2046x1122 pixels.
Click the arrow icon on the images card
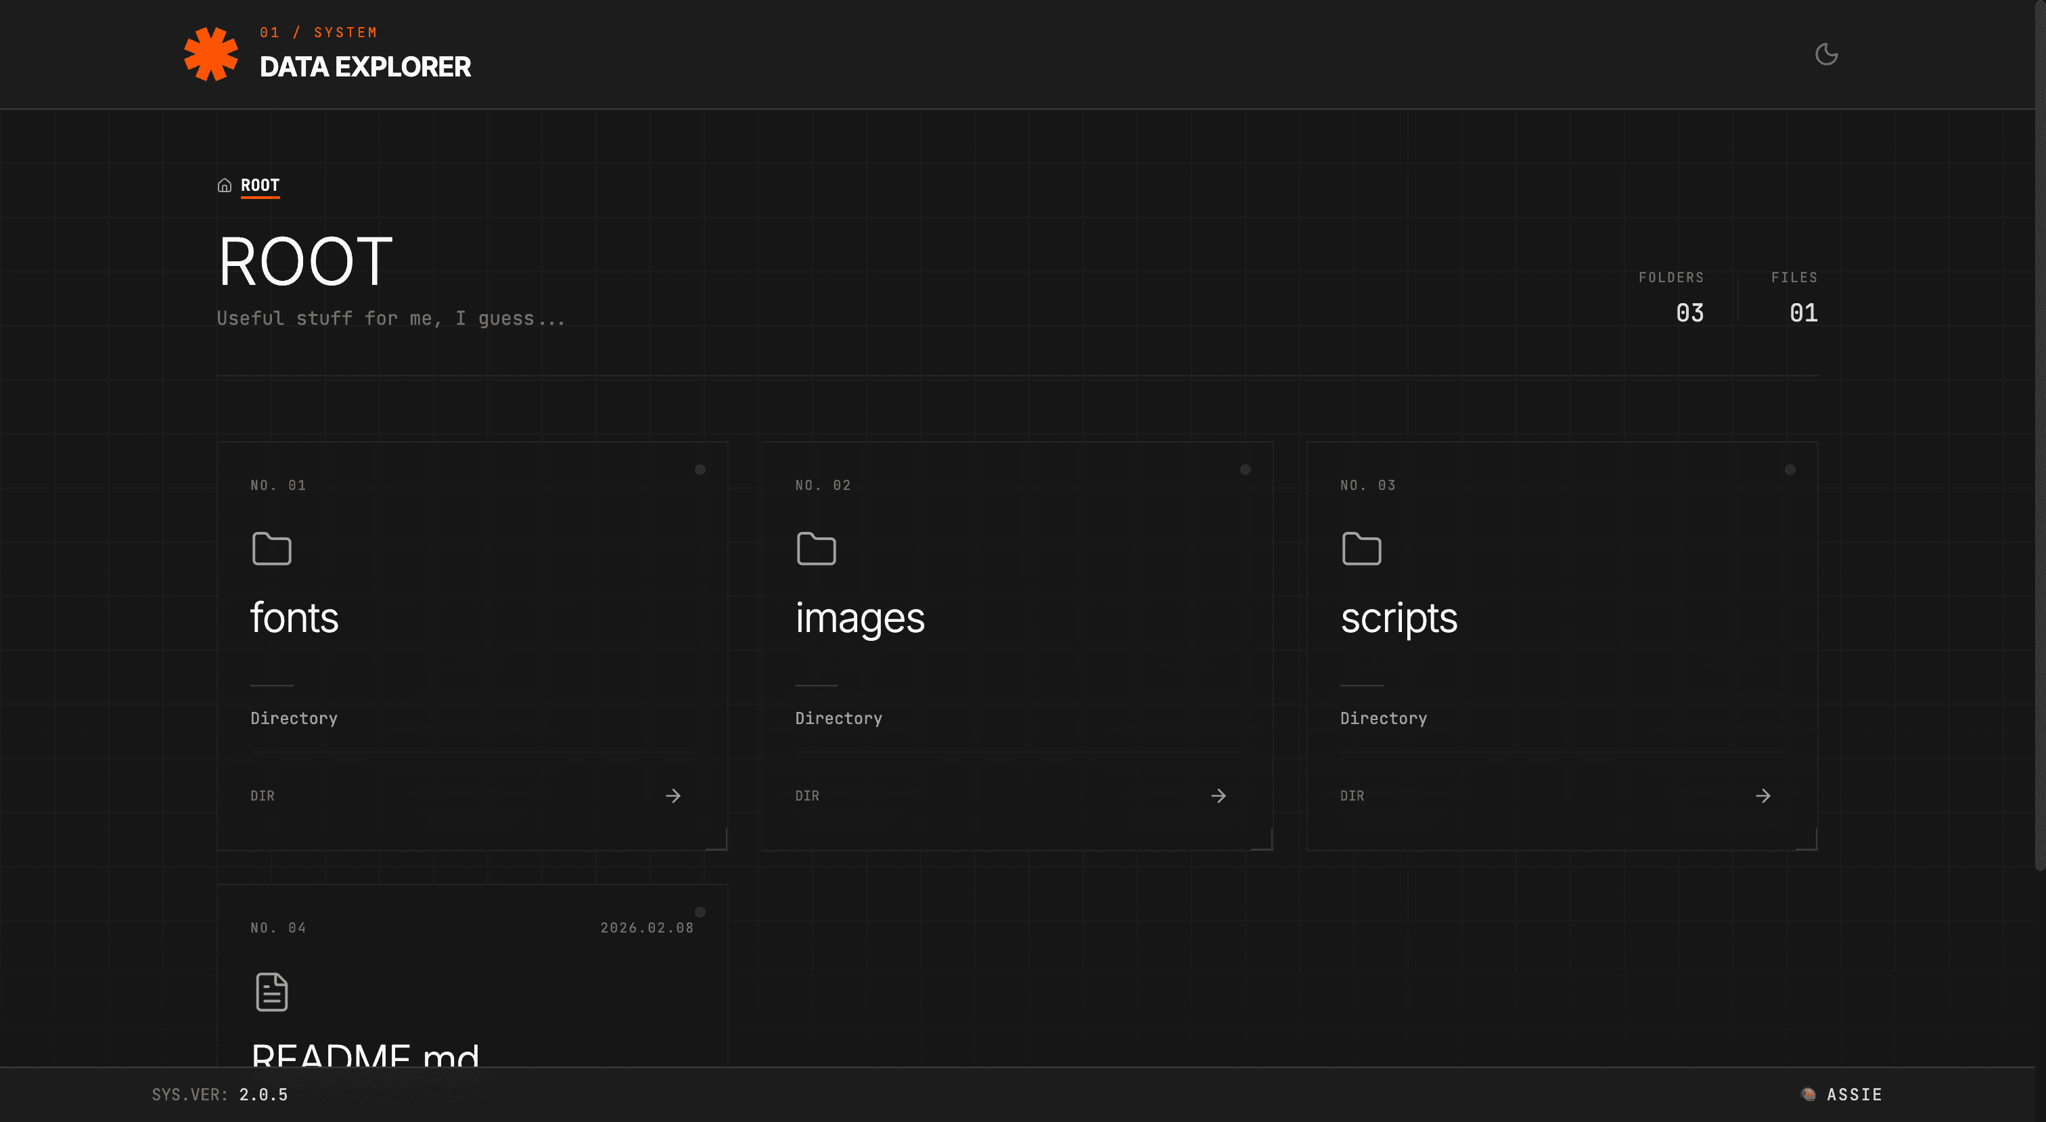pyautogui.click(x=1218, y=795)
